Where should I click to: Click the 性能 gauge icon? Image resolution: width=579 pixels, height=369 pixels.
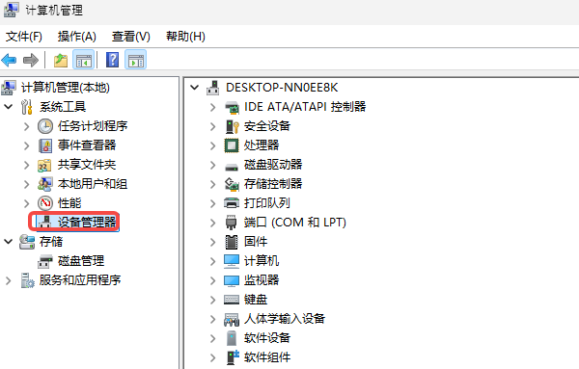pyautogui.click(x=45, y=203)
